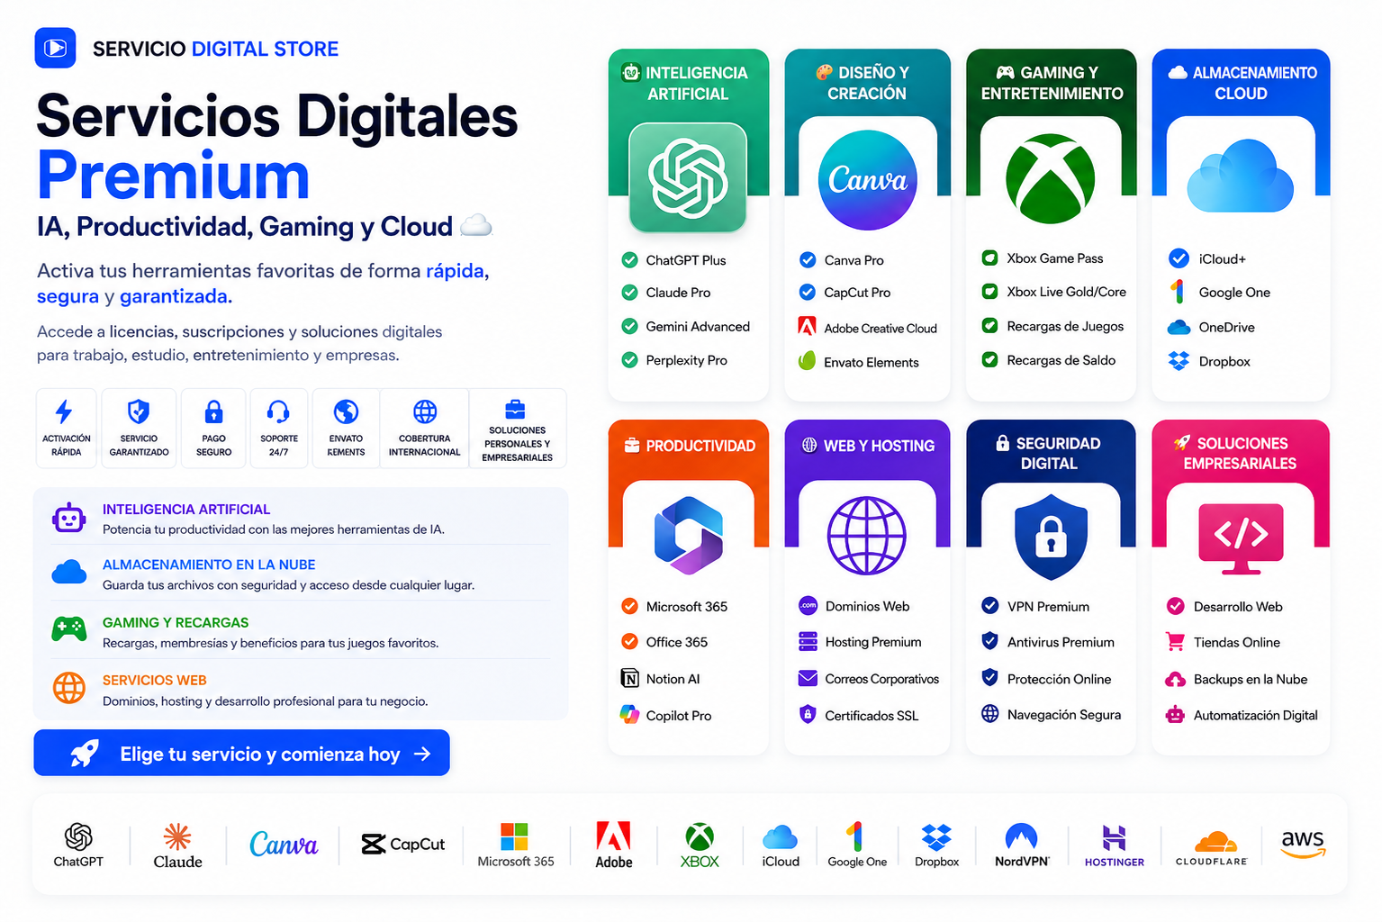Screen dimensions: 1382x922
Task: Select the robot icon beside Automatización Digital
Action: pos(1175,715)
